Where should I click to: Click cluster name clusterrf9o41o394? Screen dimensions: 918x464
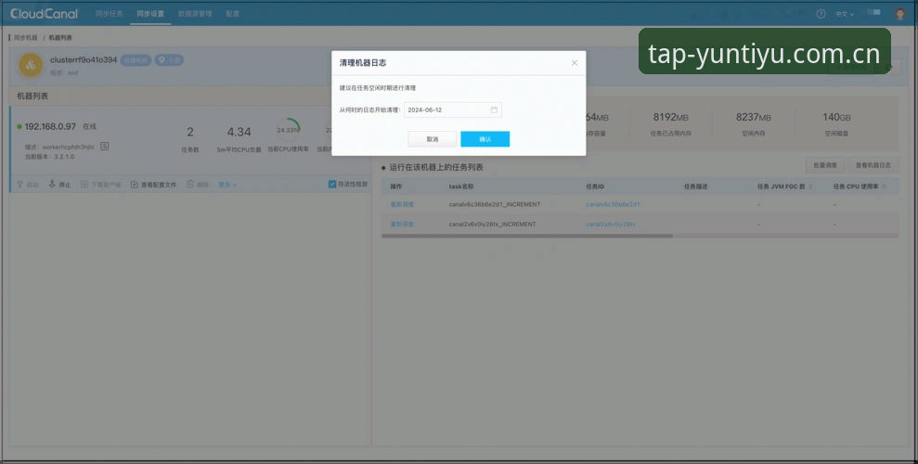pyautogui.click(x=84, y=59)
